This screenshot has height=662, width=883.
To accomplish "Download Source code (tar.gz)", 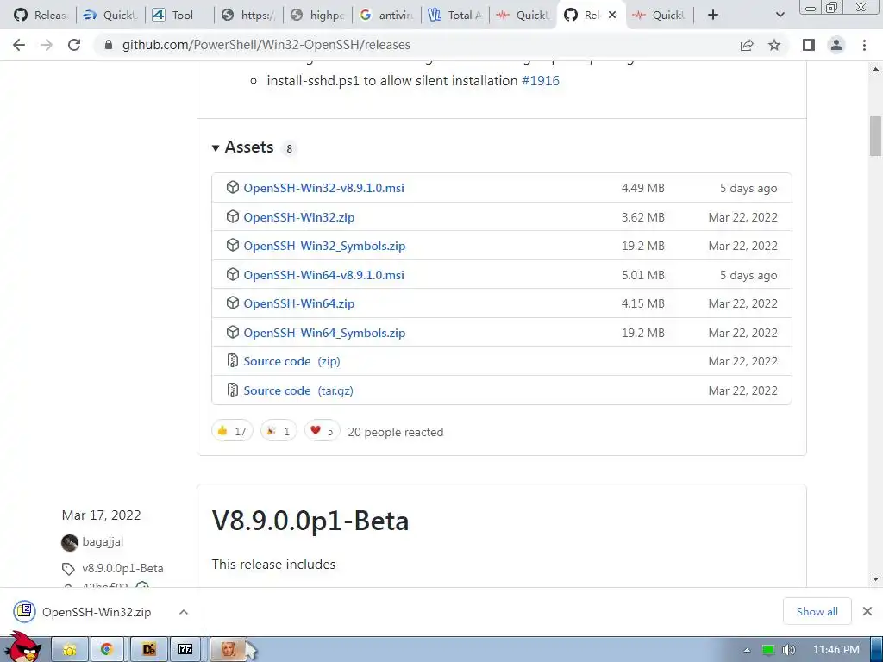I will click(298, 390).
